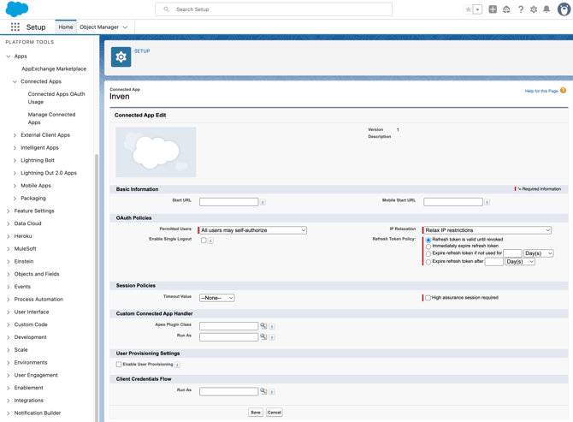This screenshot has height=422, width=573.
Task: Open Client Credentials Run As lookup icon
Action: pos(263,391)
